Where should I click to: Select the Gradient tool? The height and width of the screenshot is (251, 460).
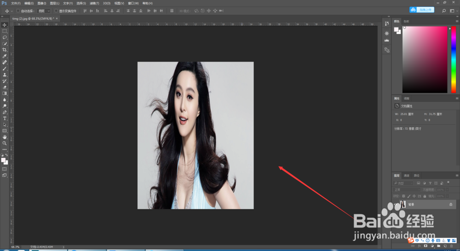[x=5, y=93]
